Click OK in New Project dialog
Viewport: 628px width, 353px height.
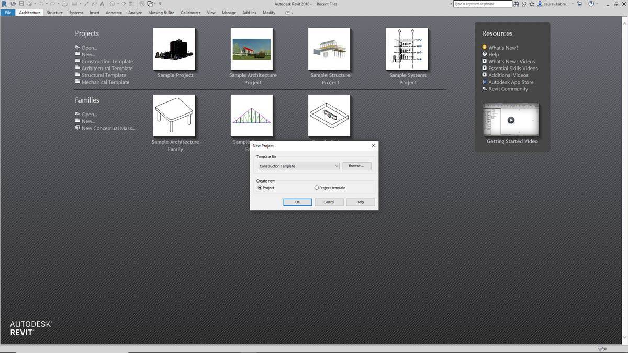[x=298, y=202]
